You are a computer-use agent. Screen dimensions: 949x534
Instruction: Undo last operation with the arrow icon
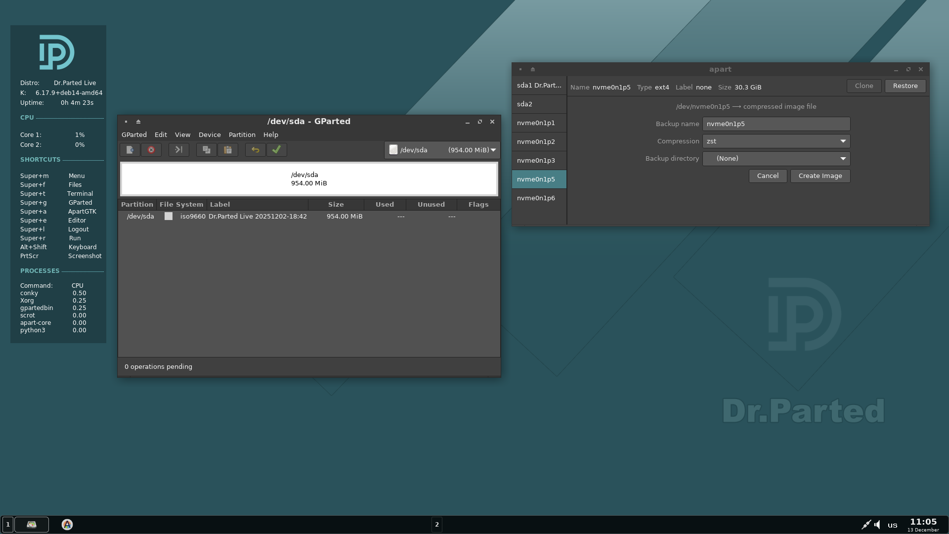pyautogui.click(x=256, y=150)
